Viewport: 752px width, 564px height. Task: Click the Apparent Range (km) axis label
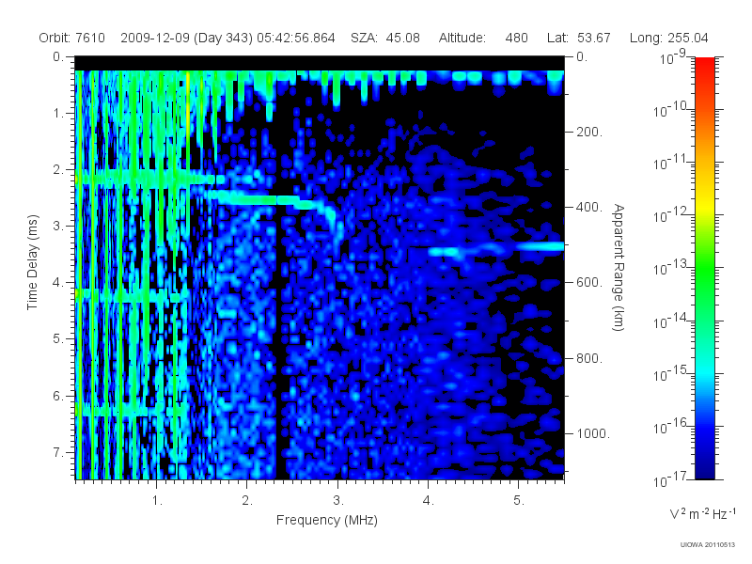point(619,267)
